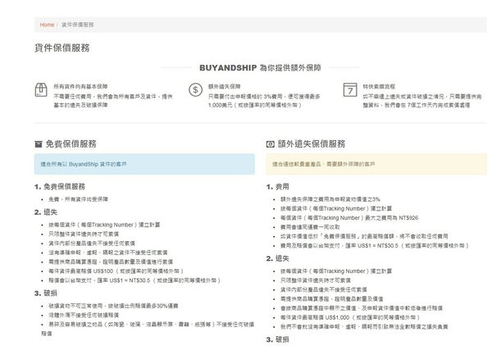Click the 貨件保價服務 breadcrumb item
Viewport: 492px width, 346px height.
pos(77,25)
